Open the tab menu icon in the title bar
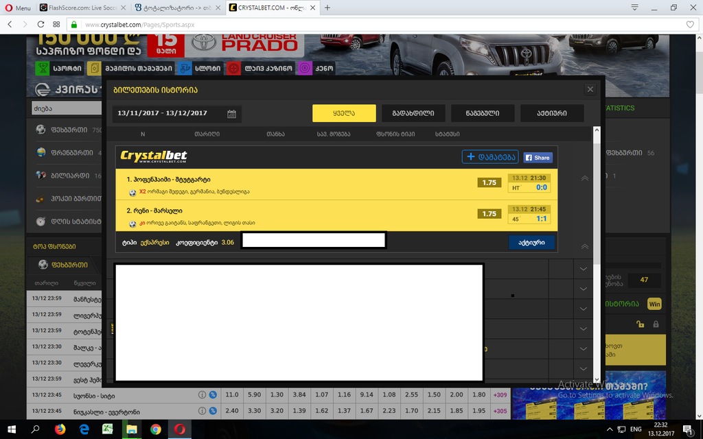 [634, 8]
